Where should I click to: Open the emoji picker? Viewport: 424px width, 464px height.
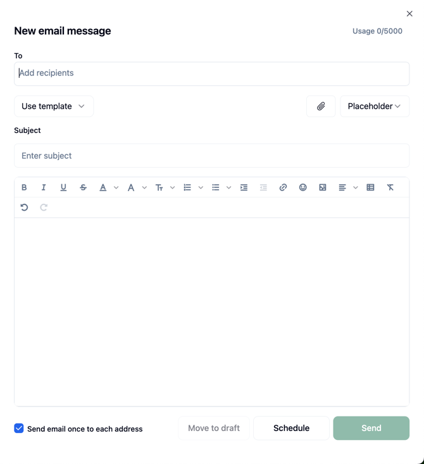coord(302,187)
